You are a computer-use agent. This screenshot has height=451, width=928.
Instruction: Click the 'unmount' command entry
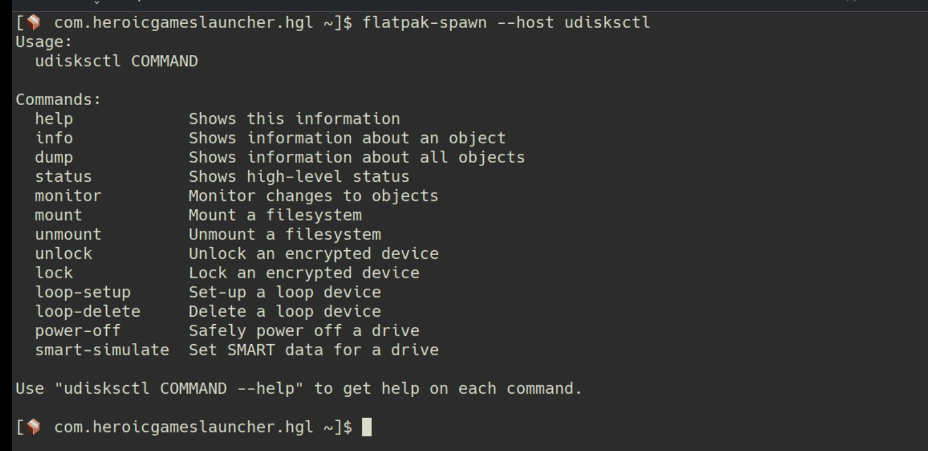[x=68, y=234]
